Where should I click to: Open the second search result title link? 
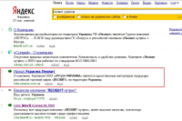[33, 53]
